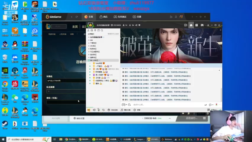
Task: Expand the 守卫剑阁专区 sub-channel
Action: click(95, 52)
